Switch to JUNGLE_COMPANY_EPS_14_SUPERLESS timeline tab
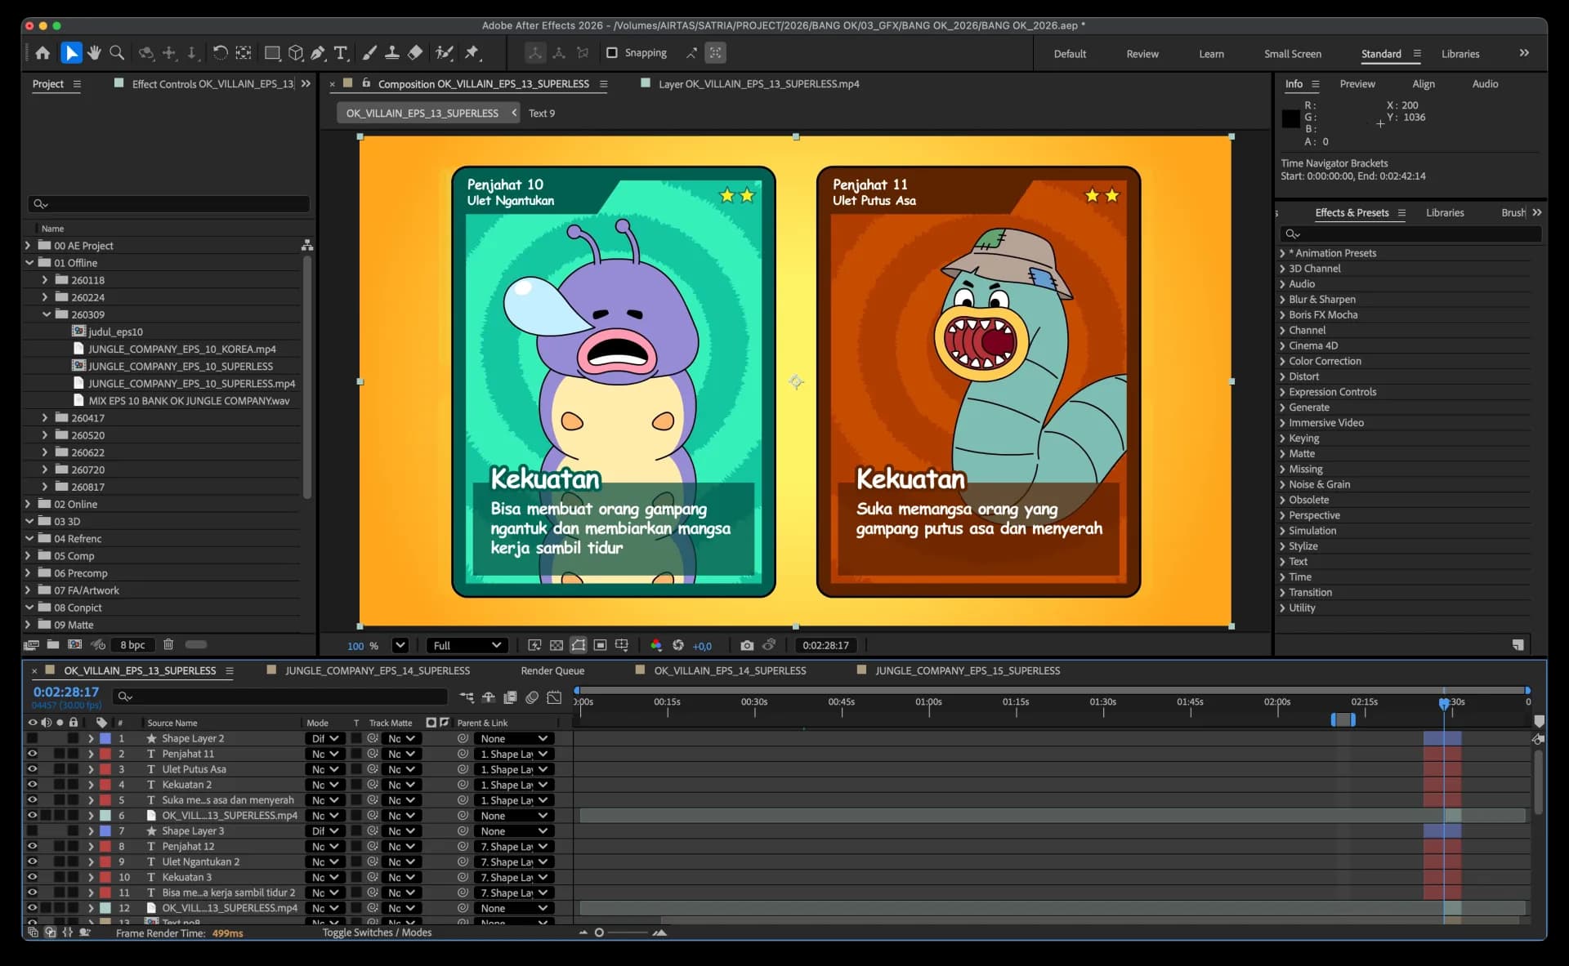Viewport: 1569px width, 966px height. pyautogui.click(x=378, y=670)
